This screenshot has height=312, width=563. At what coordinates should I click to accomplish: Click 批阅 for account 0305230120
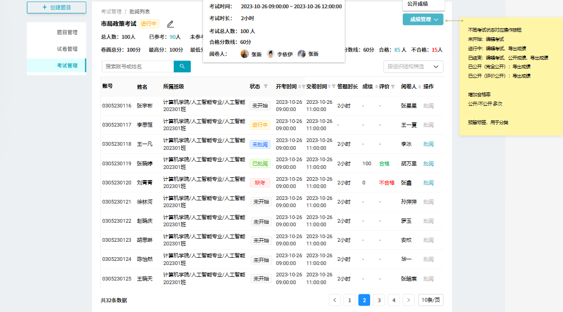429,183
